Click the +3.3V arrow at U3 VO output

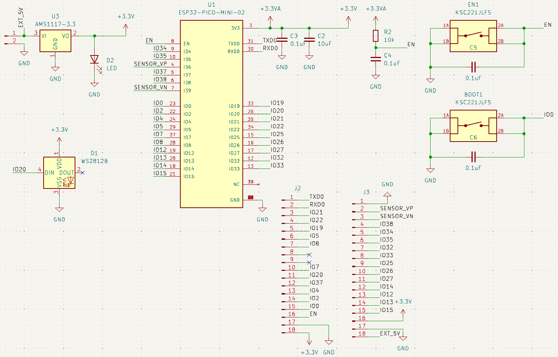pyautogui.click(x=126, y=27)
